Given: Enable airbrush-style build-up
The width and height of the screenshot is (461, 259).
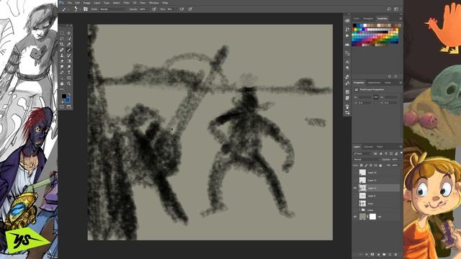Looking at the screenshot, I should [x=182, y=9].
